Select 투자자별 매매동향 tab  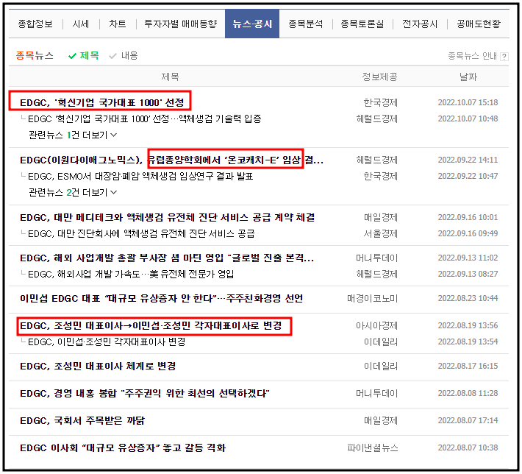click(x=181, y=24)
